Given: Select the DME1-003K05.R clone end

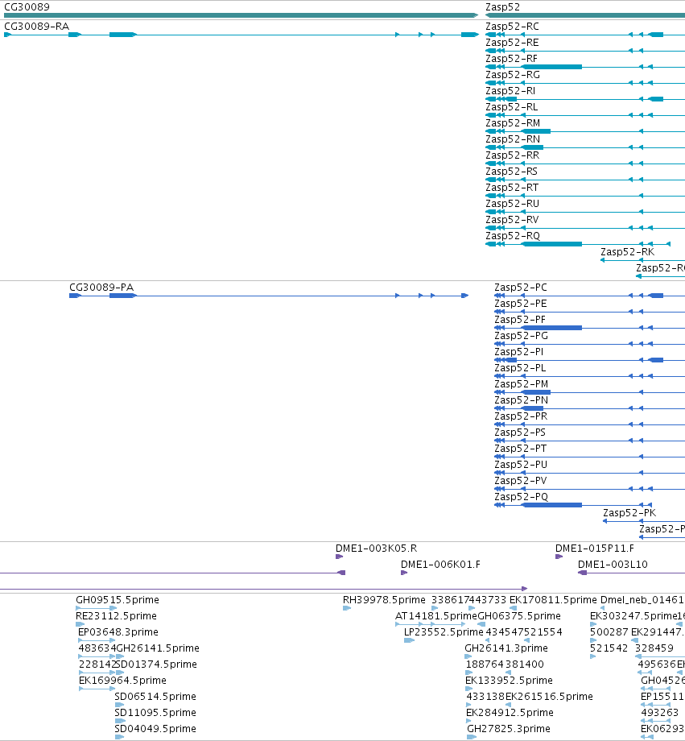Looking at the screenshot, I should tap(376, 549).
